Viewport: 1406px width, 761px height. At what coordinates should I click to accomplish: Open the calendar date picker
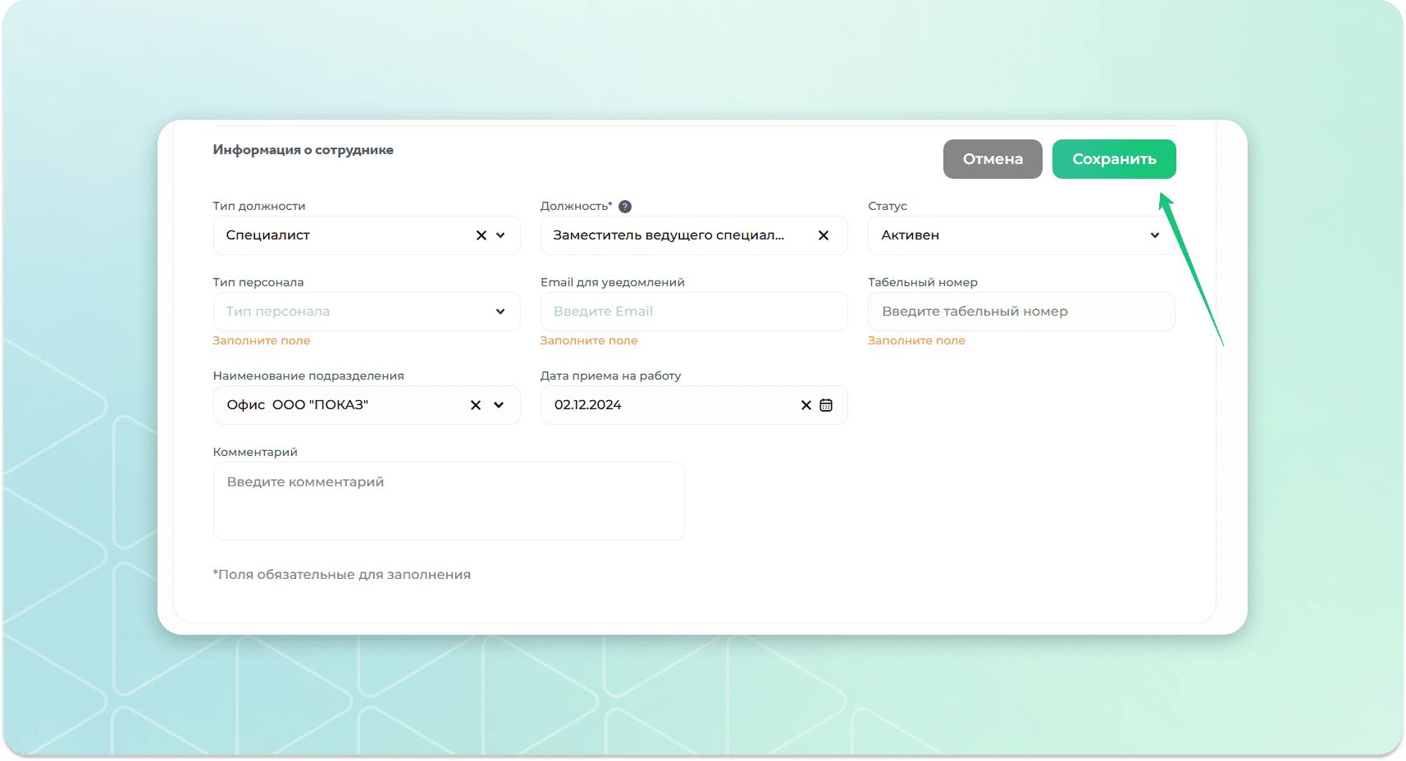826,405
